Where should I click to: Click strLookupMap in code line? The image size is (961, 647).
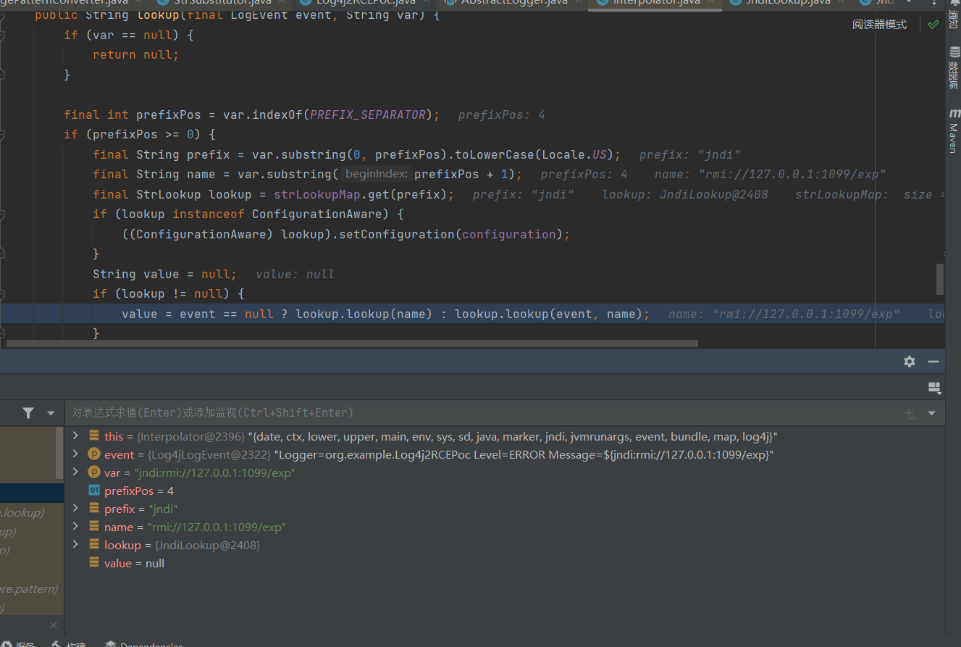[x=317, y=194]
